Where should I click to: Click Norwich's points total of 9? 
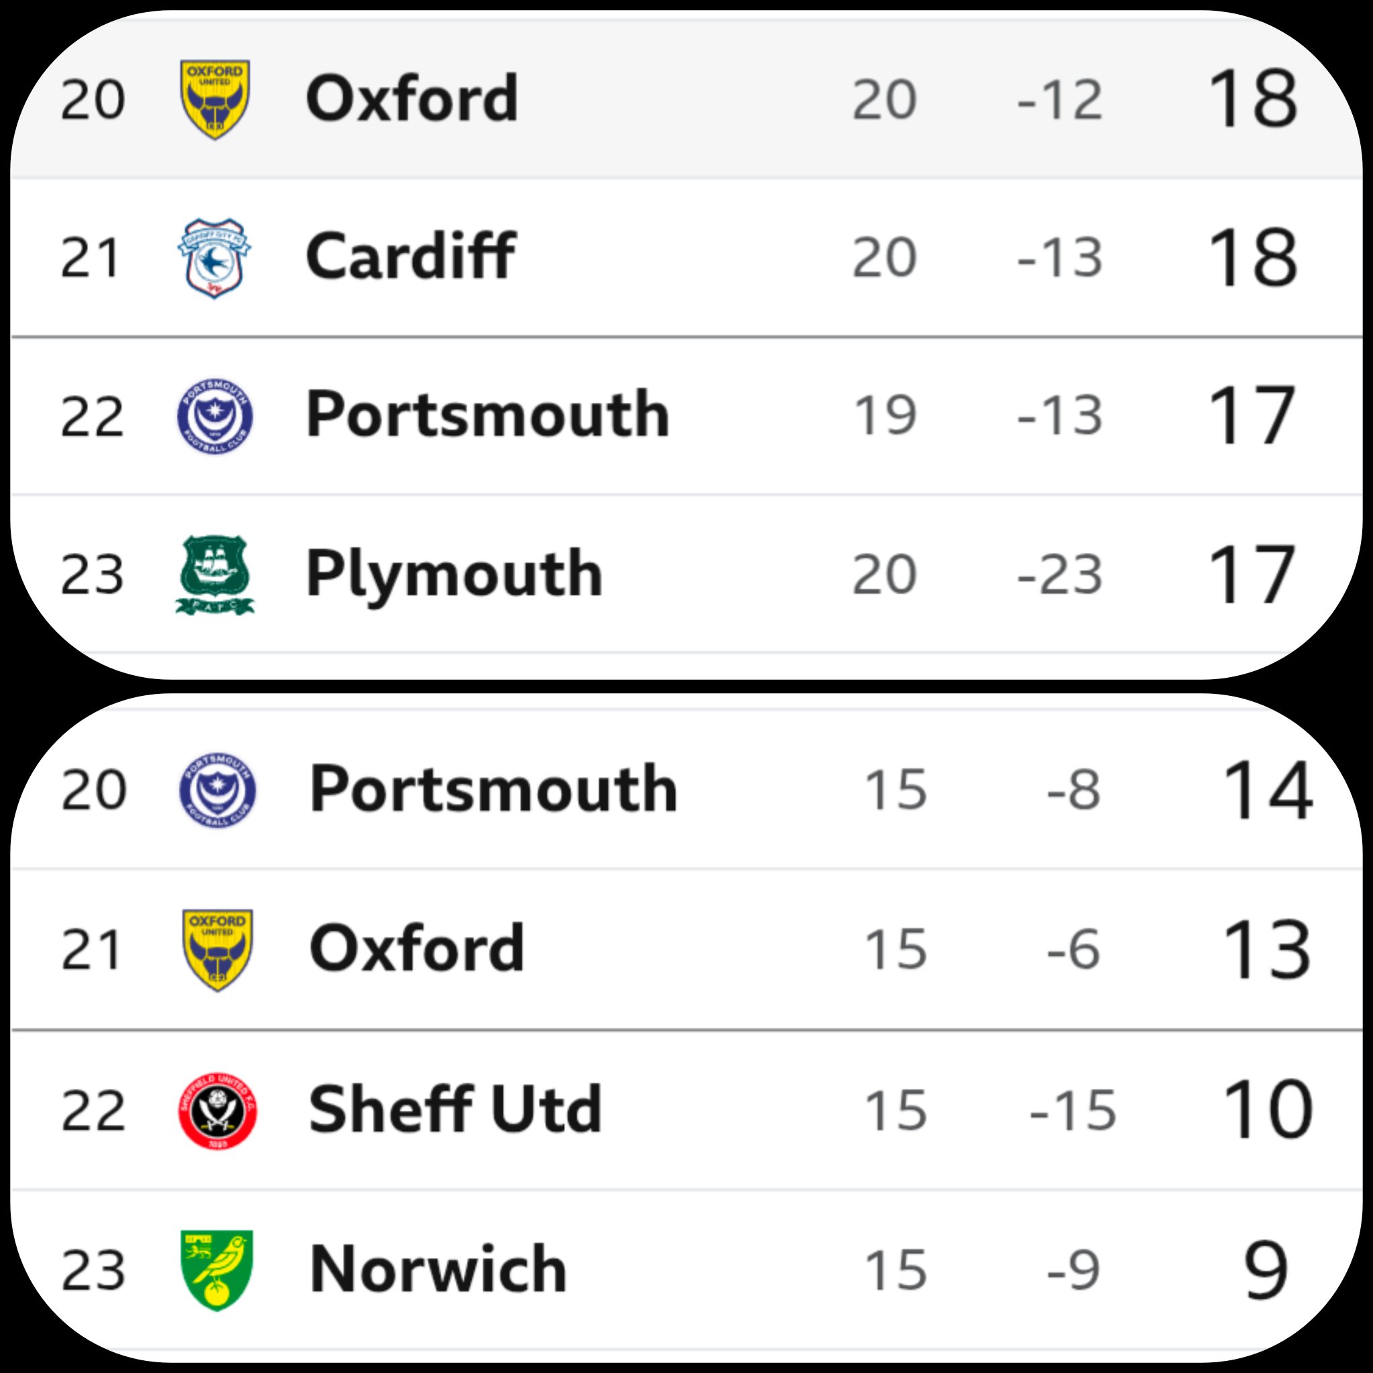pos(1266,1270)
